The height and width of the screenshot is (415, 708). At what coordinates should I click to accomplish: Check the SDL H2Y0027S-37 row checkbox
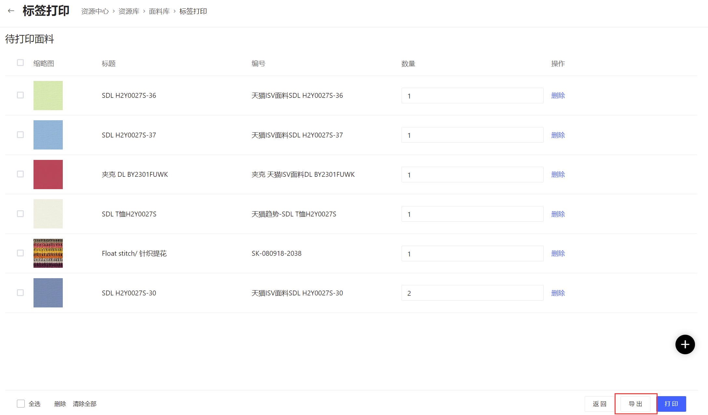pos(20,135)
